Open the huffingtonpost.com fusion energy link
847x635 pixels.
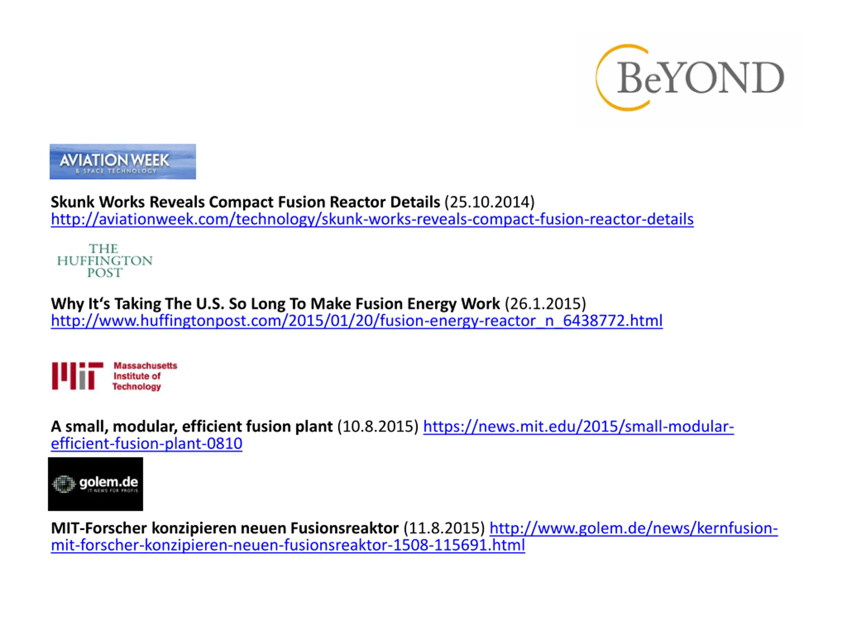coord(357,321)
